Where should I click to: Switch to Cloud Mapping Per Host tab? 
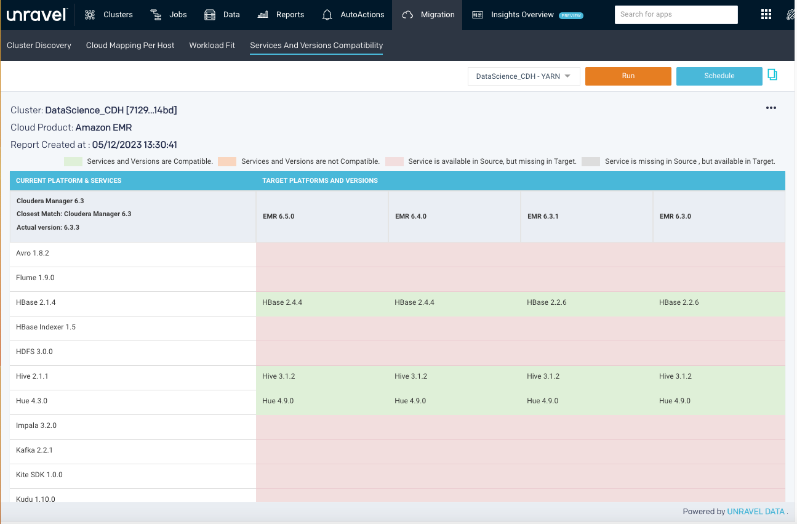point(130,46)
